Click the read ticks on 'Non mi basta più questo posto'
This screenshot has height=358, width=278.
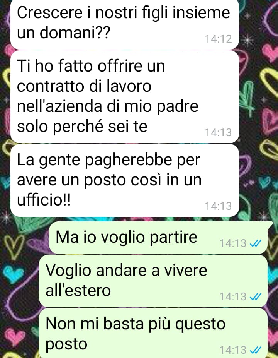pyautogui.click(x=256, y=350)
